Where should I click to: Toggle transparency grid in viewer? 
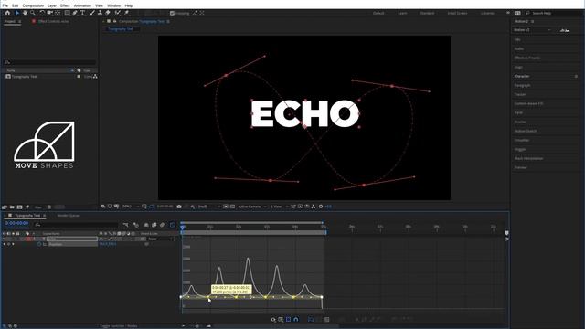[232, 207]
